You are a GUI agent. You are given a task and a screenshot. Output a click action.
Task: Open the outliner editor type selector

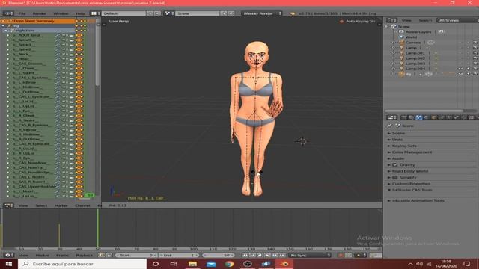(391, 20)
